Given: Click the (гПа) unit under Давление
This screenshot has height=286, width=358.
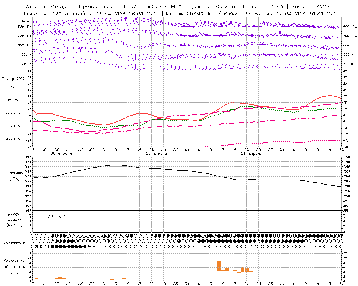Looking at the screenshot, I should (x=14, y=179).
